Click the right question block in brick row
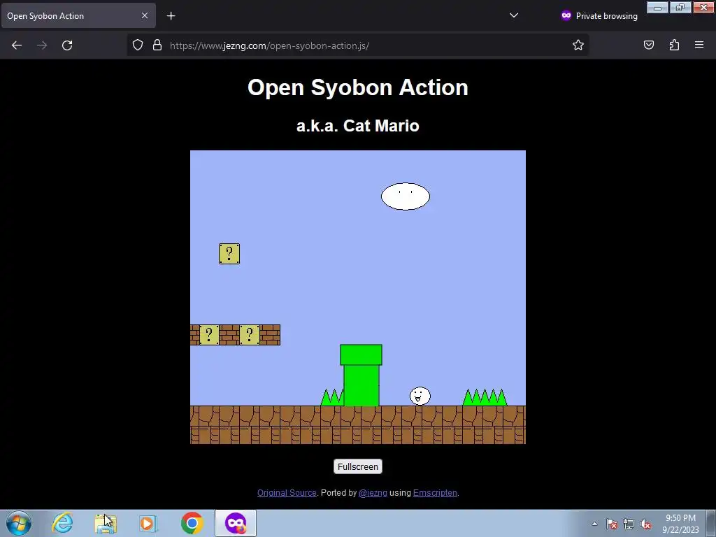The image size is (716, 537). [x=250, y=335]
